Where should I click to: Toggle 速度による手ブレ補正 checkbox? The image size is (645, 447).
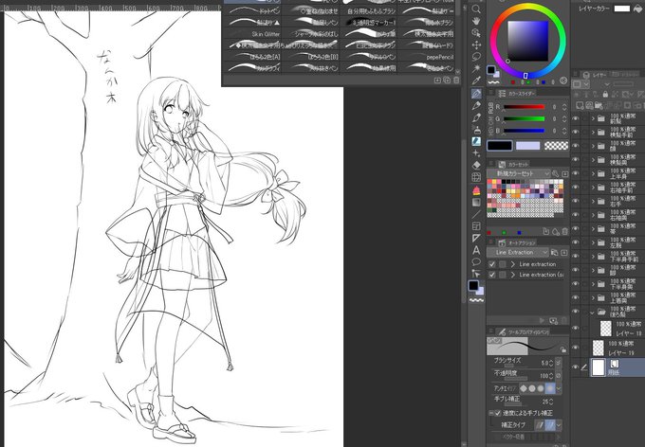click(x=498, y=413)
